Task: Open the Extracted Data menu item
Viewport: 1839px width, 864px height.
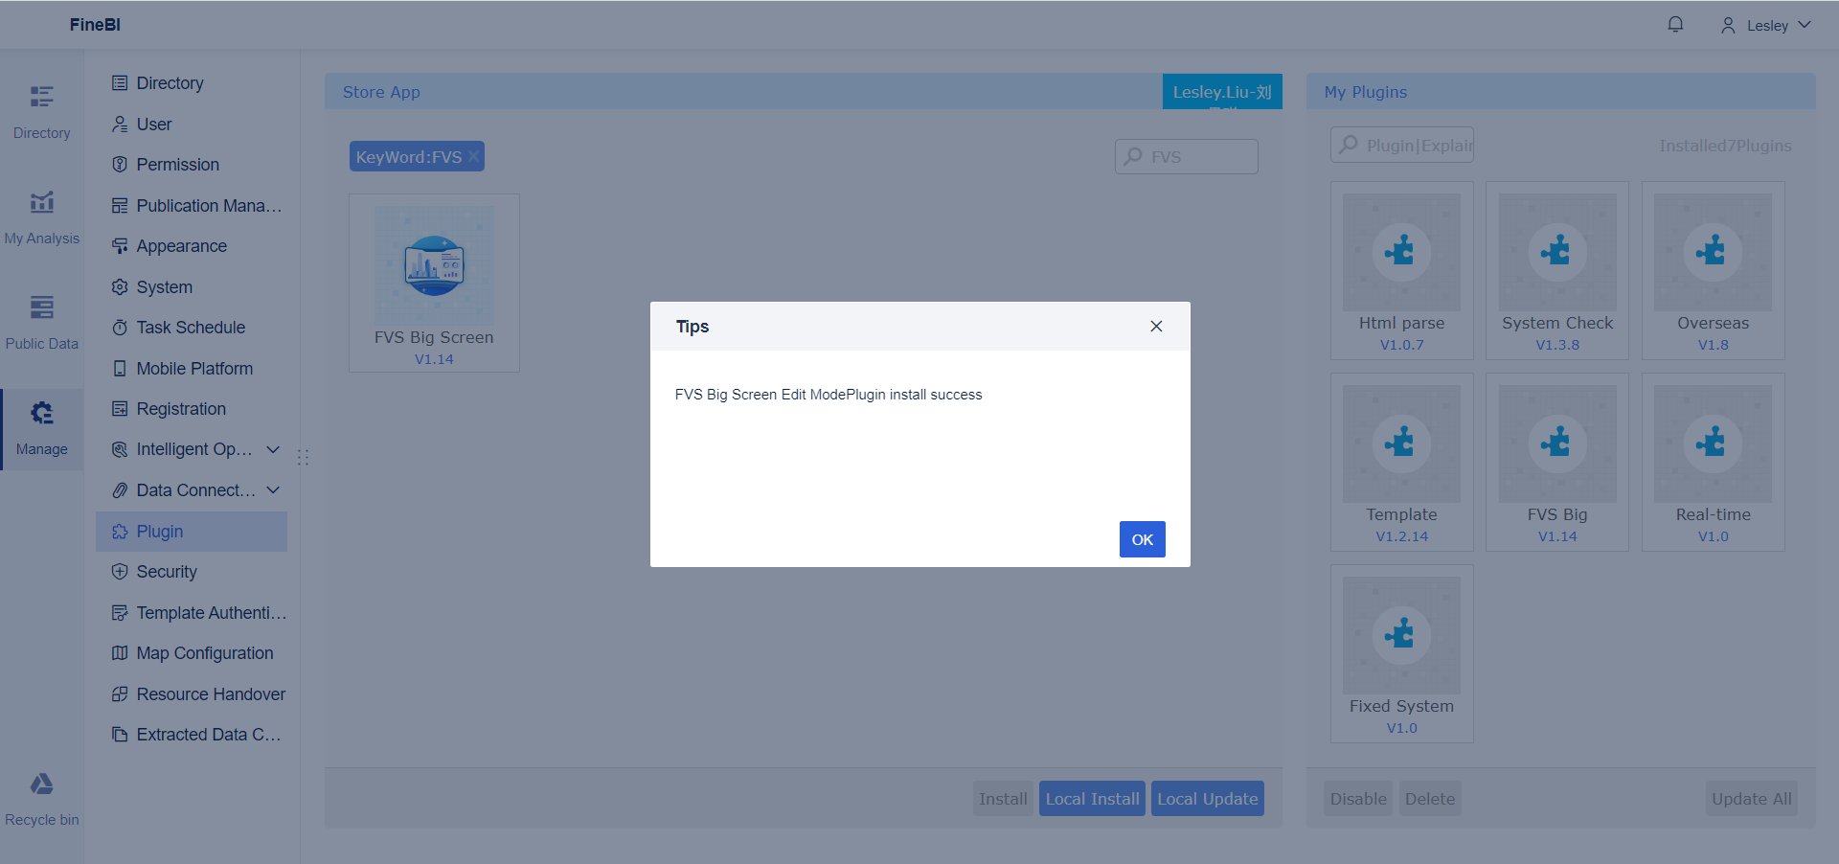Action: tap(192, 735)
